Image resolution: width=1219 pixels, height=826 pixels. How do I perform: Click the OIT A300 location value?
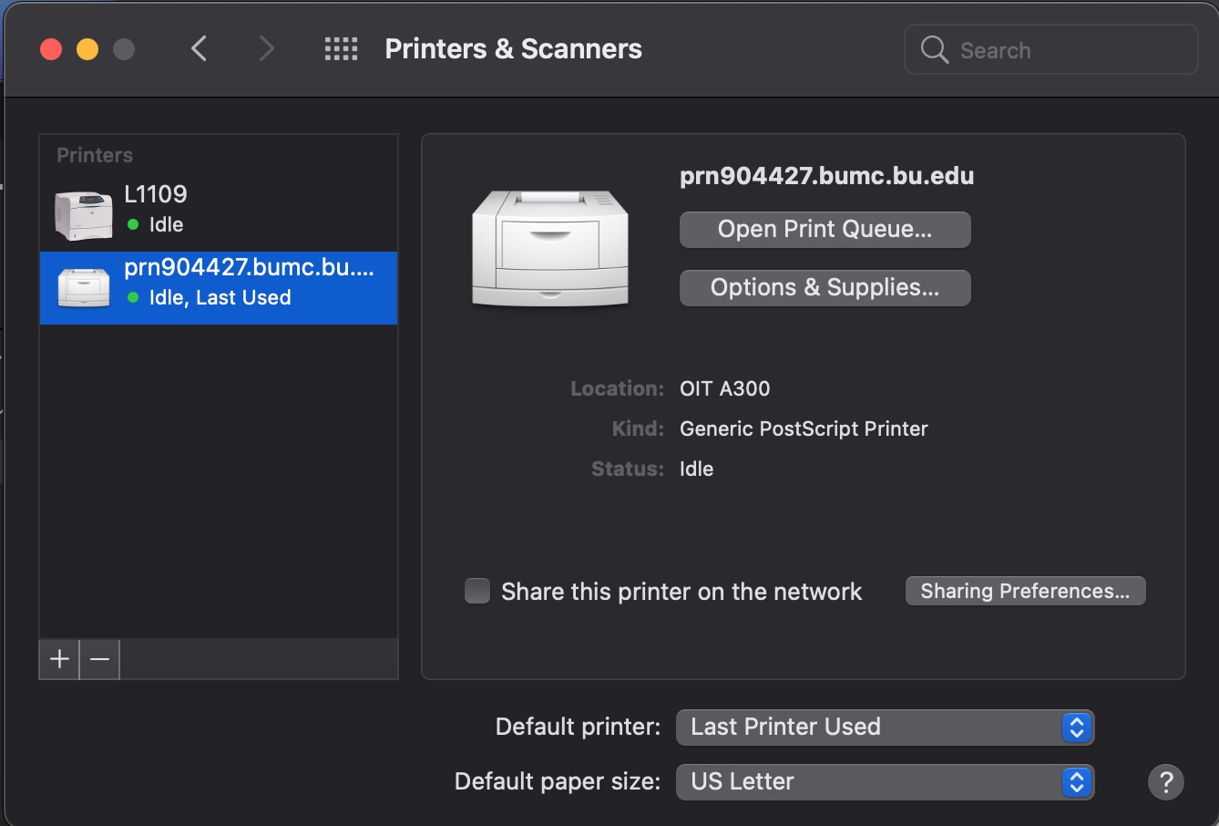point(725,388)
